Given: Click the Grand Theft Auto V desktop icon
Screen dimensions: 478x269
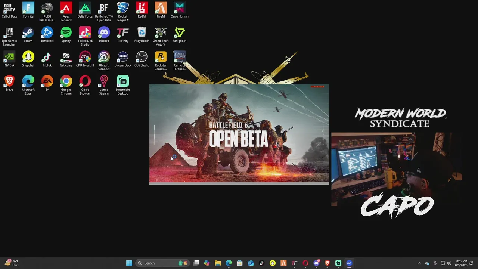Looking at the screenshot, I should (161, 36).
